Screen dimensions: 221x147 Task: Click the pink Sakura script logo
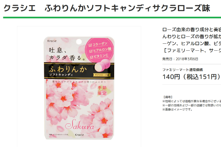pos(80,125)
